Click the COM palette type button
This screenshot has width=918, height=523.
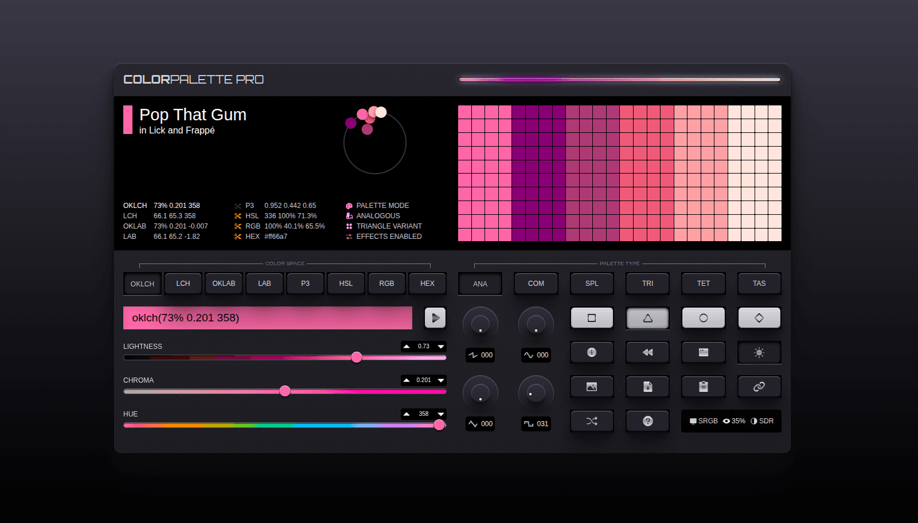[536, 283]
